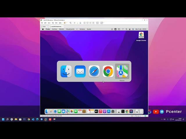186x139 pixels.
Task: Expand the stretch guest dropdown arrow
Action: [x=104, y=23]
